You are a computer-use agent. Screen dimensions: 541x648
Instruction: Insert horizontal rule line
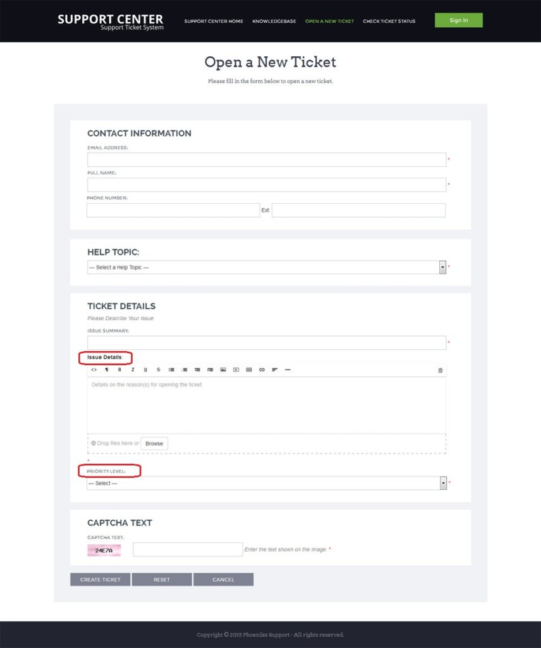pyautogui.click(x=288, y=370)
